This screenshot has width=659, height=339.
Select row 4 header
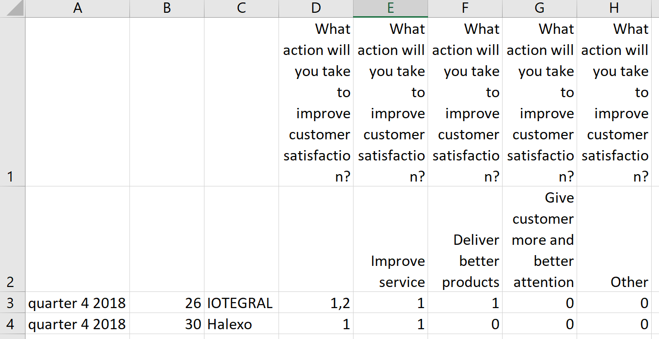(12, 323)
